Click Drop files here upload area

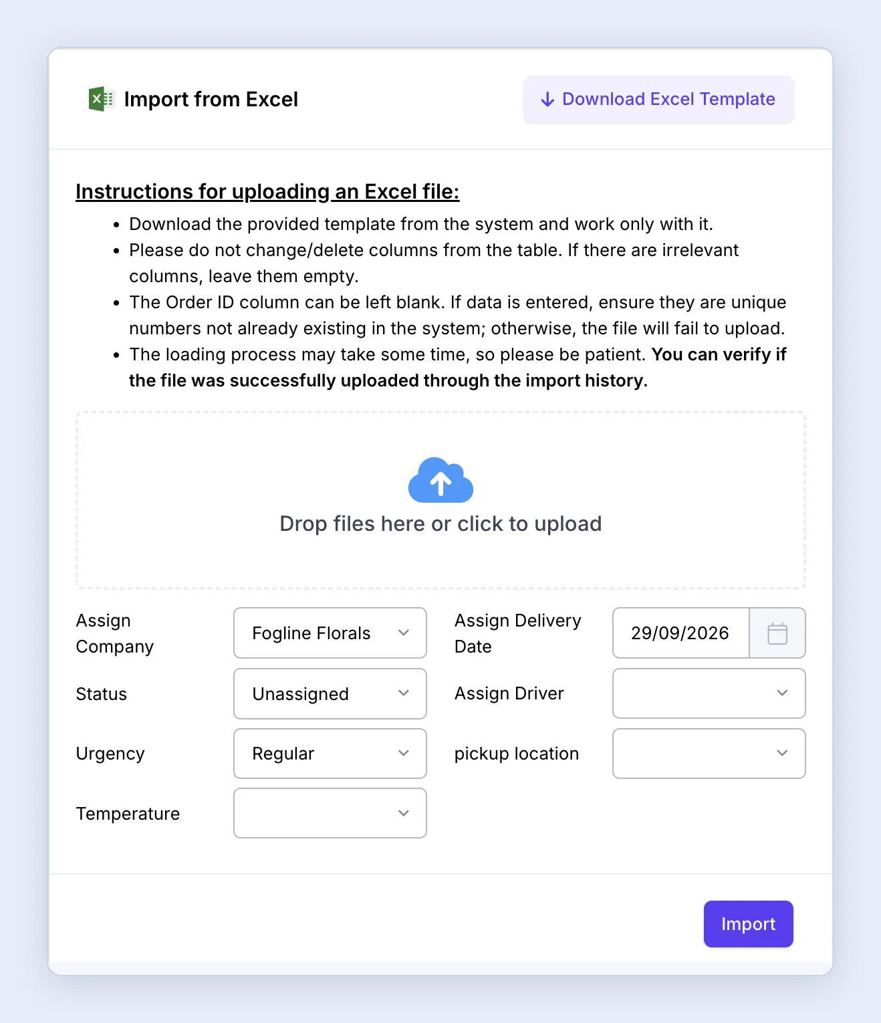440,500
